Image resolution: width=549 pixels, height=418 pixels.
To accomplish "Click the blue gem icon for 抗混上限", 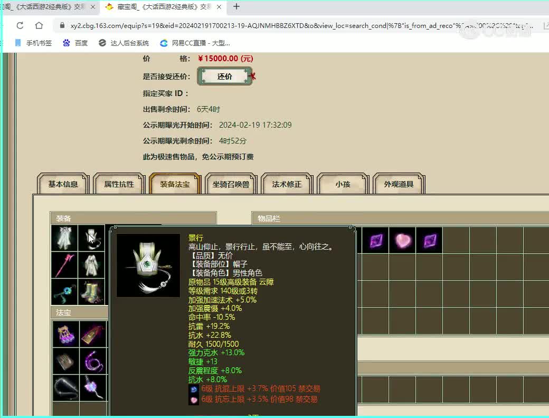I will point(194,389).
